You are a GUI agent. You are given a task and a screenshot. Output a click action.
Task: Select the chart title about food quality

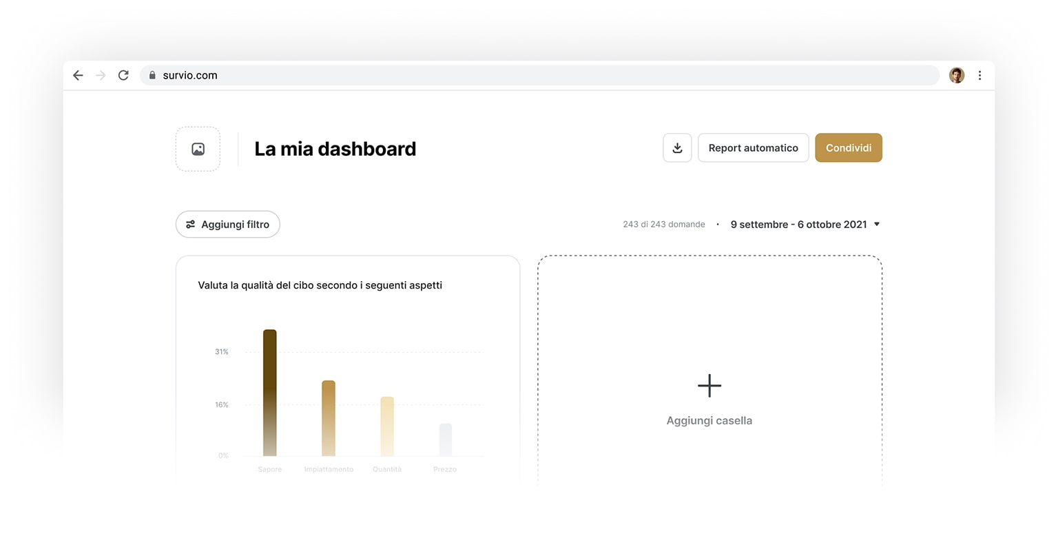[x=319, y=285]
